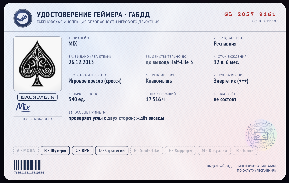Click blood group value "Энергетик (+++)"
Screen dimensions: 289x183
231,81
